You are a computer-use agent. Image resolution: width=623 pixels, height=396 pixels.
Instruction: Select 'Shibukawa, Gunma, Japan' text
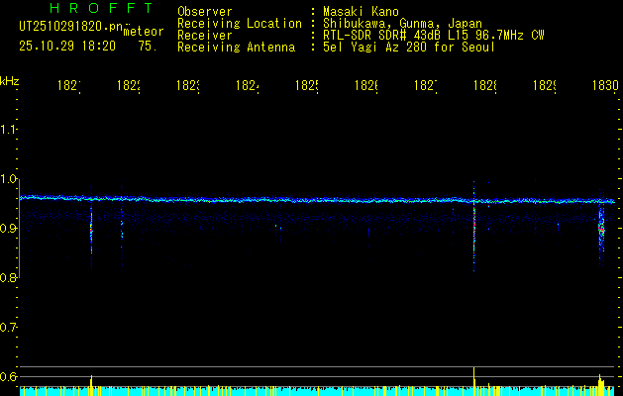[402, 24]
